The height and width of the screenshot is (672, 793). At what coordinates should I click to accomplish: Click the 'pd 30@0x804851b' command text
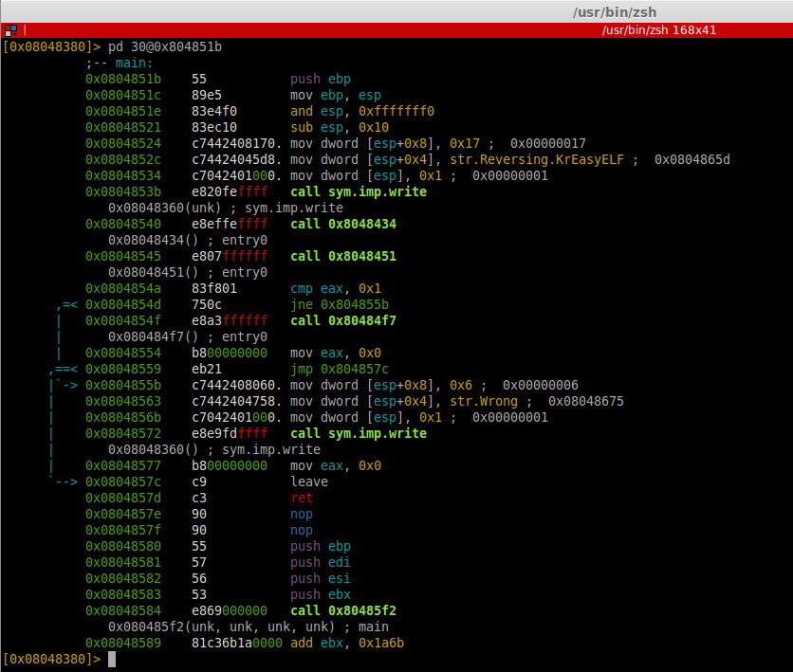click(x=165, y=47)
